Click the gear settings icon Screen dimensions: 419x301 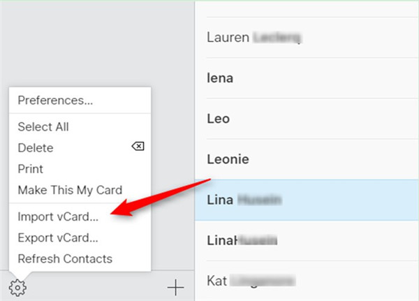17,286
